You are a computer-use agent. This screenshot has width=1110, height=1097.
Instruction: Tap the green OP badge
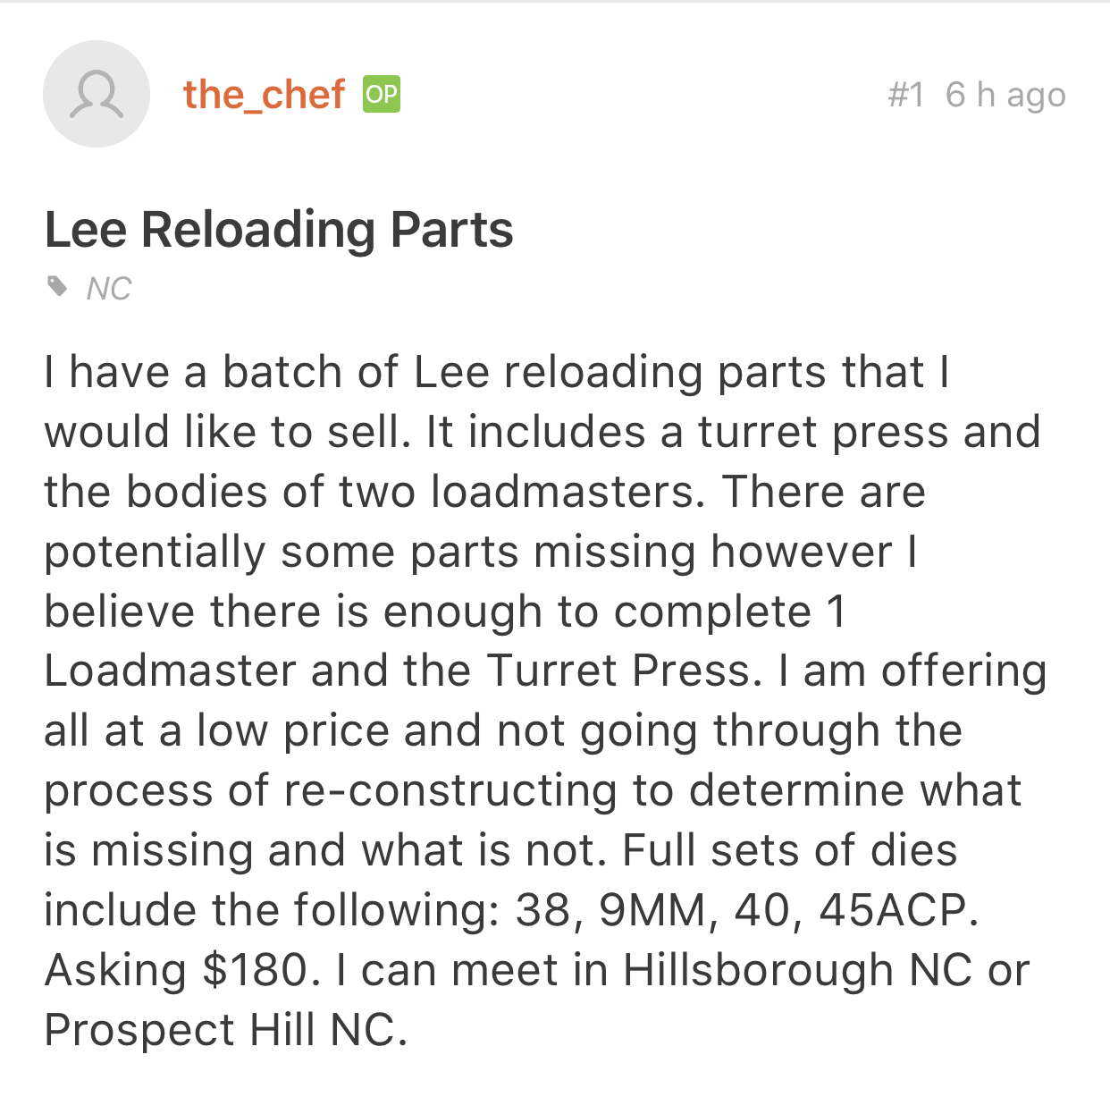[x=382, y=94]
